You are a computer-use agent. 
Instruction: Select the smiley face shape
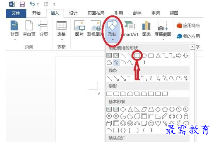coord(151,123)
